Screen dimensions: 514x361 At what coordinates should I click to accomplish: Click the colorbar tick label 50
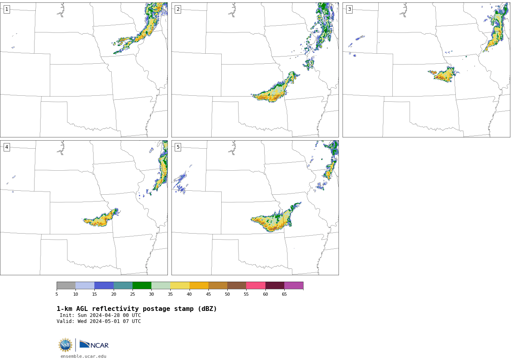coord(227,294)
